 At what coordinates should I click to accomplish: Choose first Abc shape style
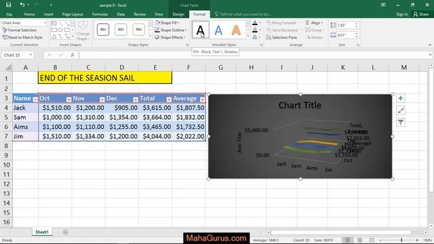coord(103,29)
